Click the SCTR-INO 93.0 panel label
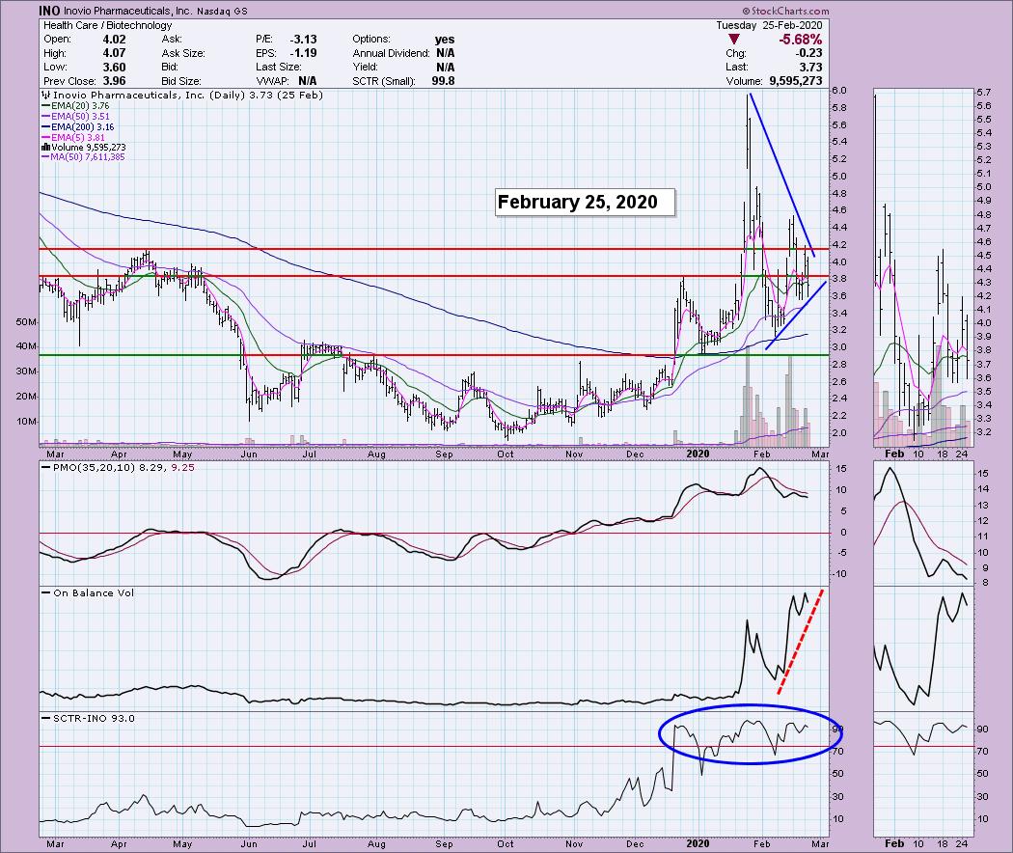Viewport: 1013px width, 853px height. tap(88, 718)
